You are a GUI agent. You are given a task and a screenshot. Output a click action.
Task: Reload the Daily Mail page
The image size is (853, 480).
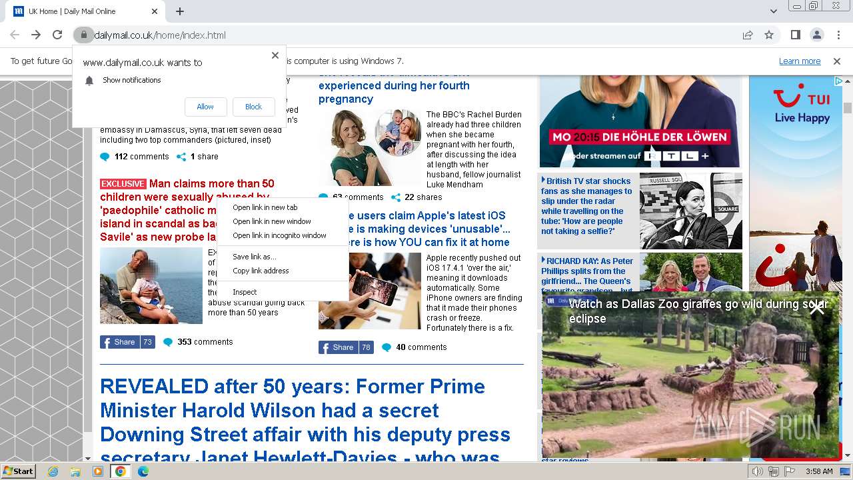[x=57, y=35]
